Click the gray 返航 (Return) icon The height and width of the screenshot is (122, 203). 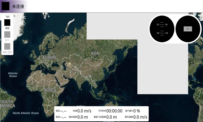pos(7,46)
